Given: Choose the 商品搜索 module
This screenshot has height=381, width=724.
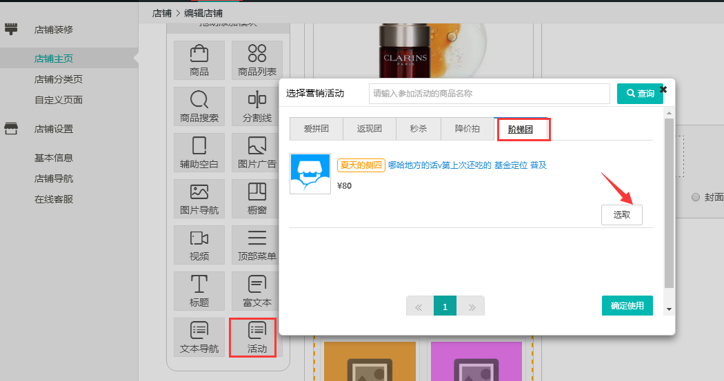Looking at the screenshot, I should 199,106.
